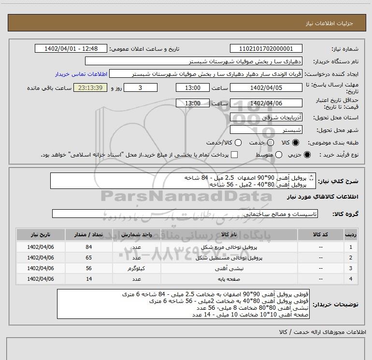Click the request creator name field
This screenshot has width=372, height=360.
[x=206, y=74]
